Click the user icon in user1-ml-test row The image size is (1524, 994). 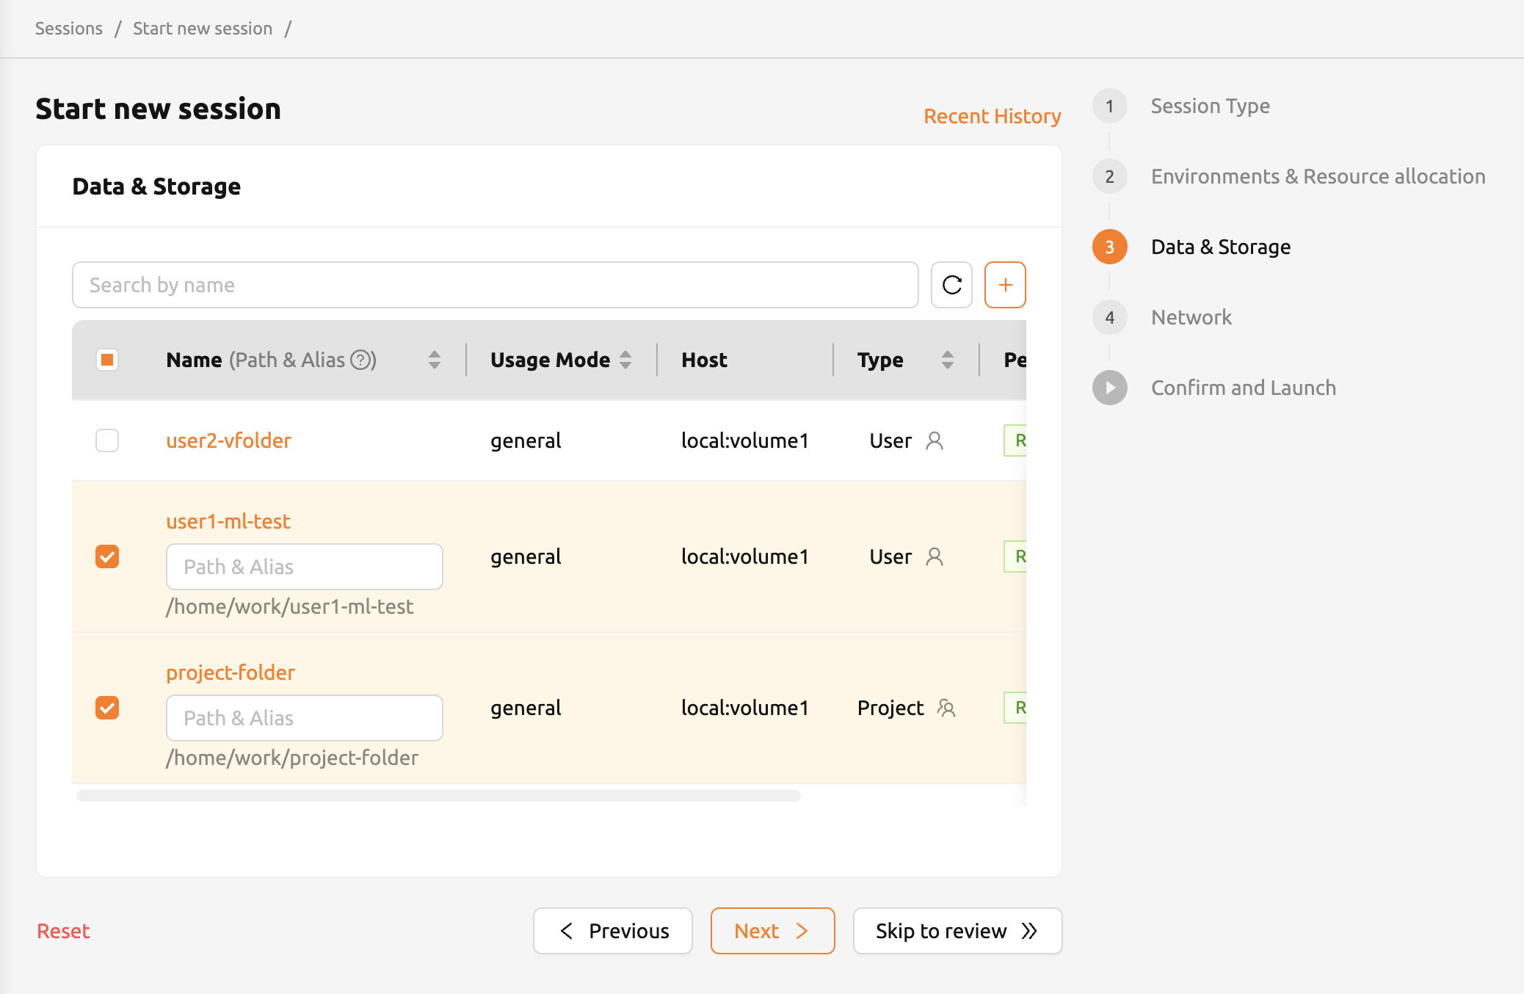point(935,556)
